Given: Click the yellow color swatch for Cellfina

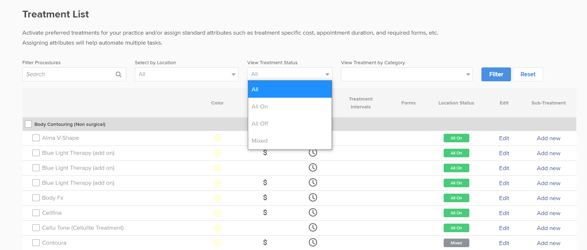Looking at the screenshot, I should (x=218, y=213).
